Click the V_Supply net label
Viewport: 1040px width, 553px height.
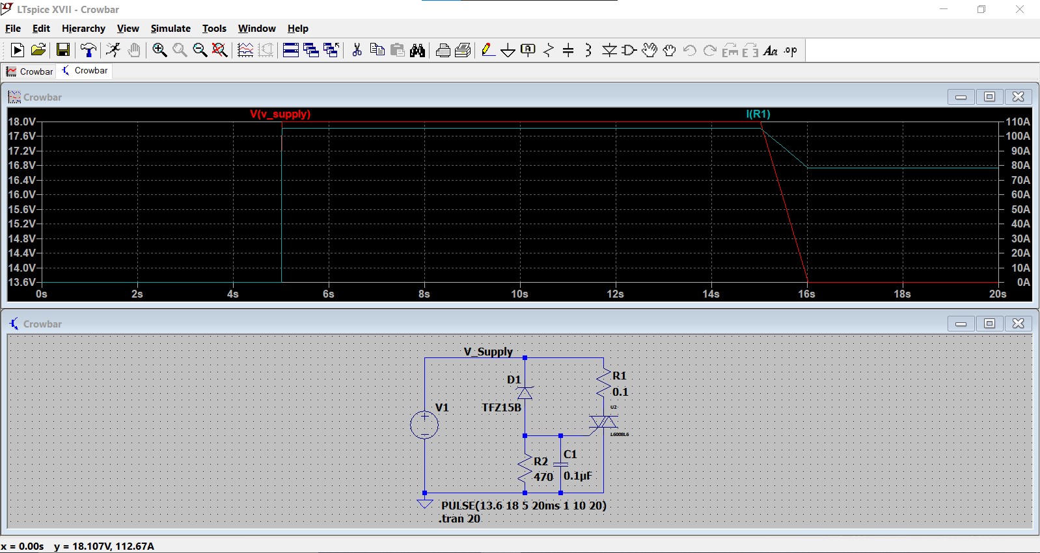tap(488, 352)
